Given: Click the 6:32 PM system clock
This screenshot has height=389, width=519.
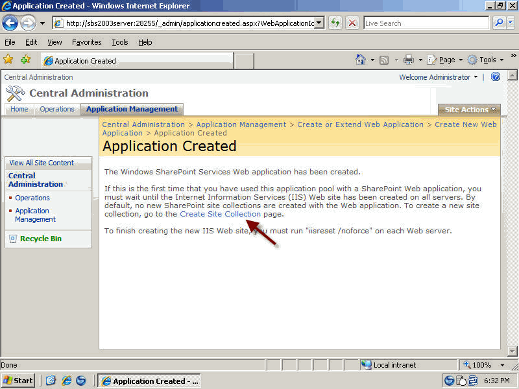Looking at the screenshot, I should coord(496,381).
